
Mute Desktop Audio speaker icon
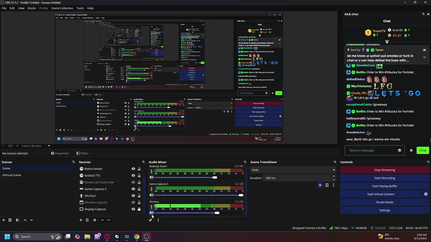click(152, 177)
